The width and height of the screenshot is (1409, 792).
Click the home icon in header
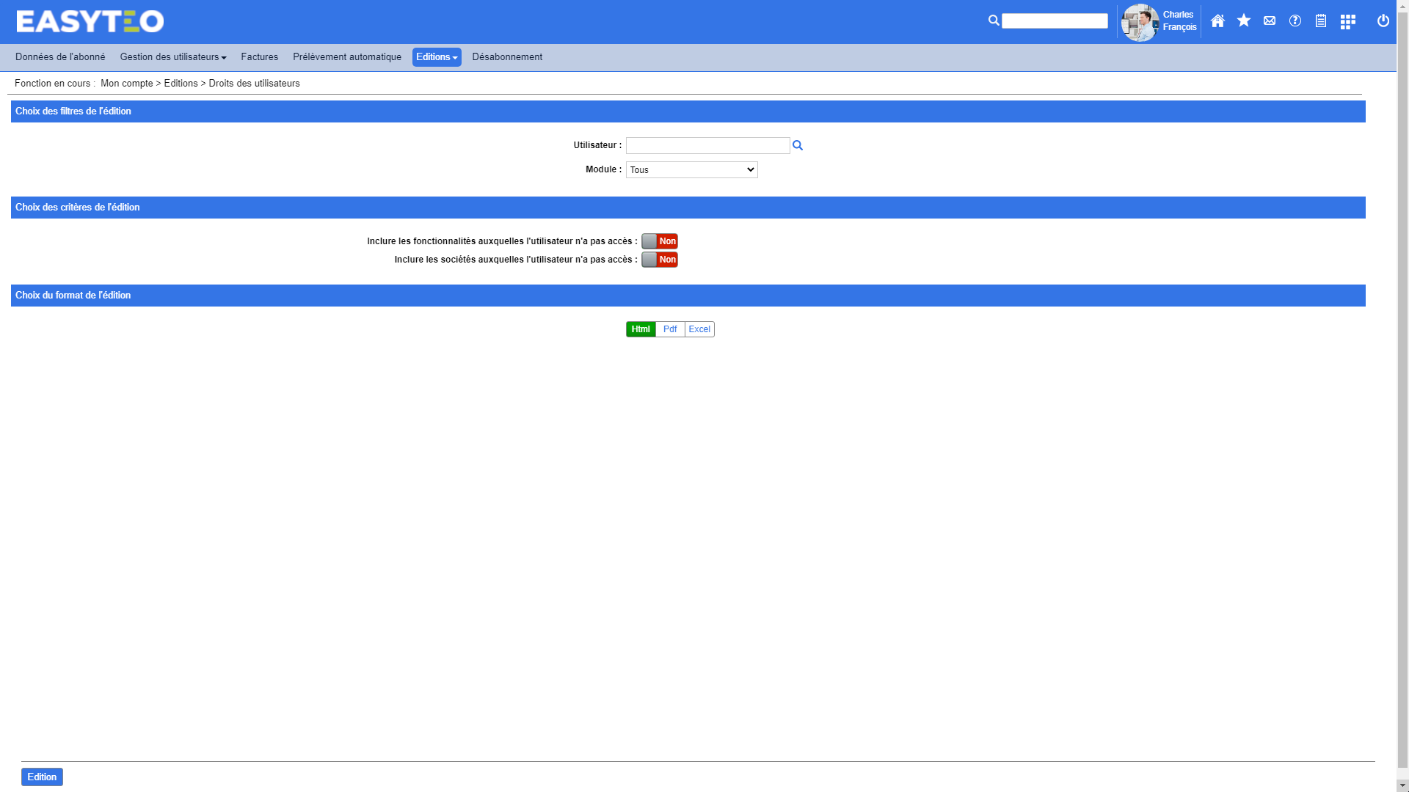pyautogui.click(x=1217, y=21)
